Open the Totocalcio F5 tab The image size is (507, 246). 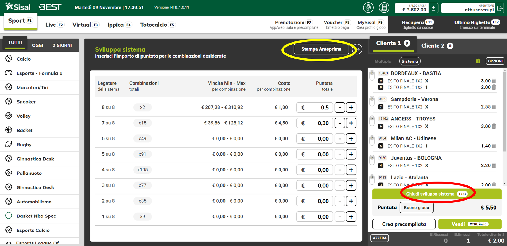158,25
